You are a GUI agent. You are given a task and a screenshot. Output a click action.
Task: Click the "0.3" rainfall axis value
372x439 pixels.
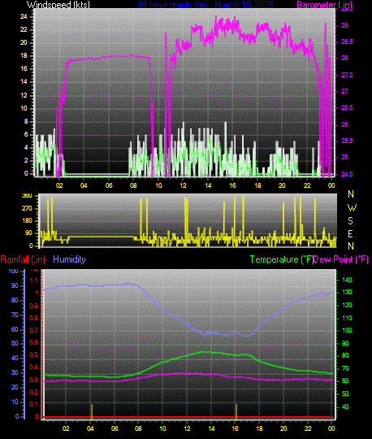pyautogui.click(x=34, y=380)
